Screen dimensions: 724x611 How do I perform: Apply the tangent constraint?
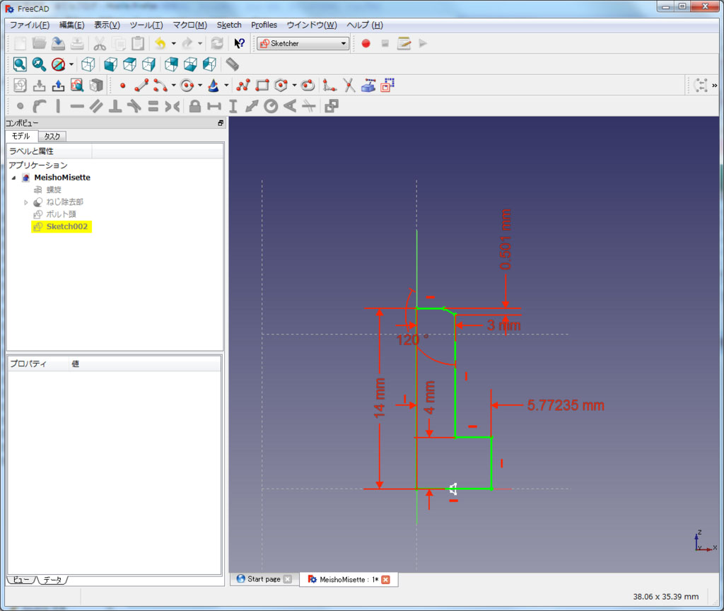coord(134,106)
